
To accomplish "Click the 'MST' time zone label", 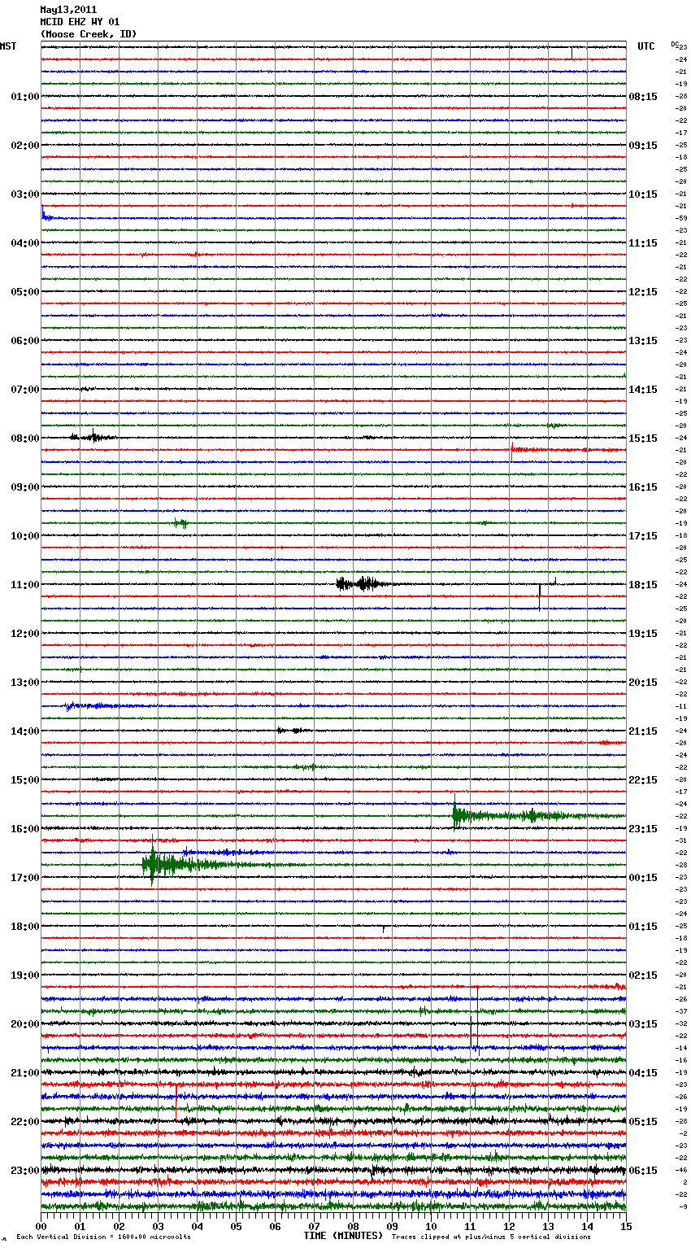I will 8,46.
